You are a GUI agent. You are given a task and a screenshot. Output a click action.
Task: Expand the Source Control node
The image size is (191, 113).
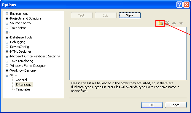coord(7,23)
